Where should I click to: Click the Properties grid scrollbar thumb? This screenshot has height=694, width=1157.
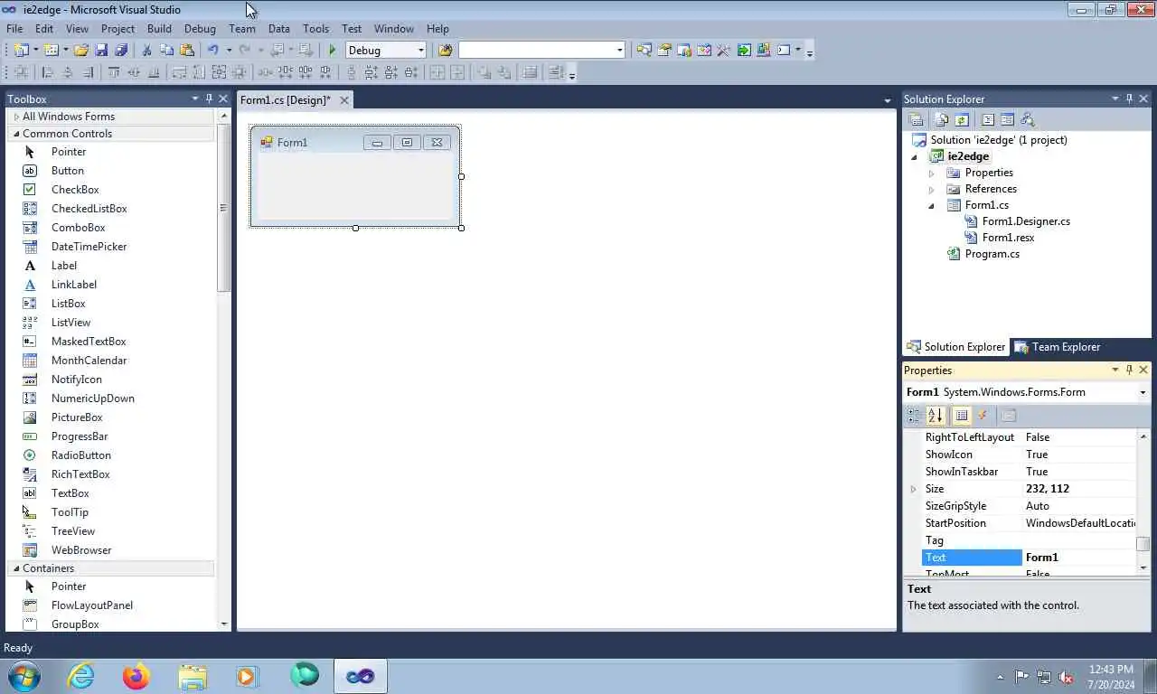point(1143,543)
